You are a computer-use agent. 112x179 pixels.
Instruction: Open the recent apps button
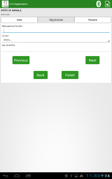(28, 176)
